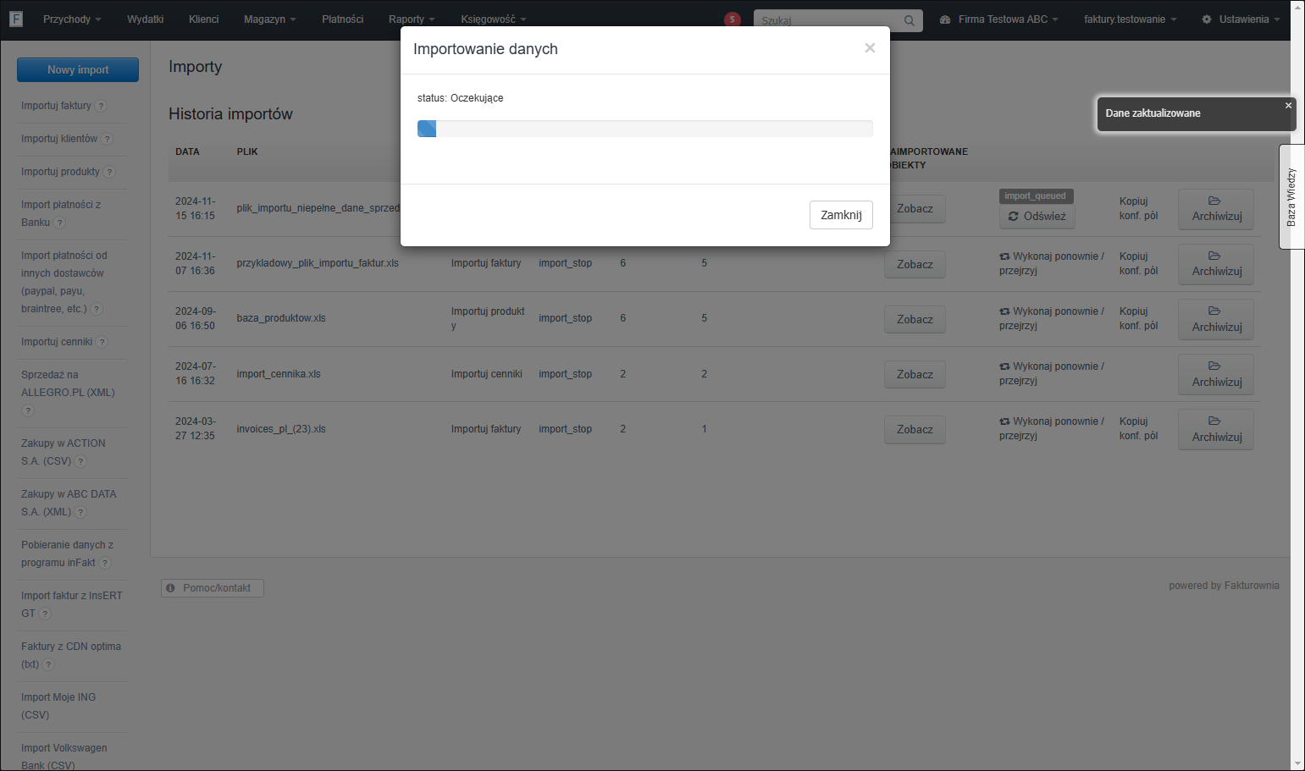Viewport: 1305px width, 771px height.
Task: Open help icon beside Pobieranie danych z inFakt
Action: [105, 563]
